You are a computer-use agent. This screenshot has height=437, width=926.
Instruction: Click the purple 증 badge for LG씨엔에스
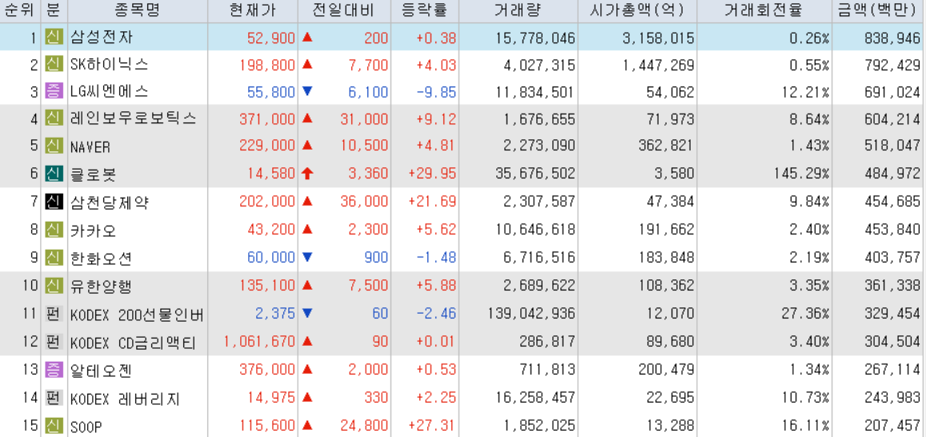(x=53, y=91)
